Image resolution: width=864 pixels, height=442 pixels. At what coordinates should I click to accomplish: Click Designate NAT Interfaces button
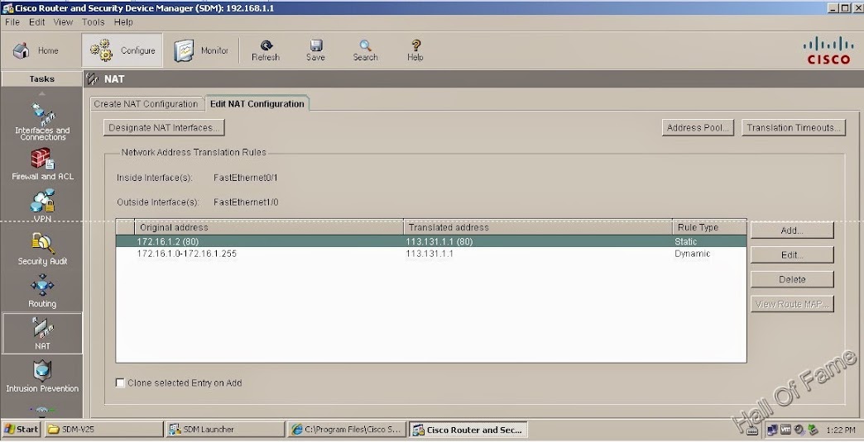164,127
